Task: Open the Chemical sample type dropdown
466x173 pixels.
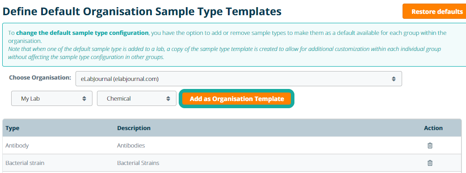Action: point(137,98)
